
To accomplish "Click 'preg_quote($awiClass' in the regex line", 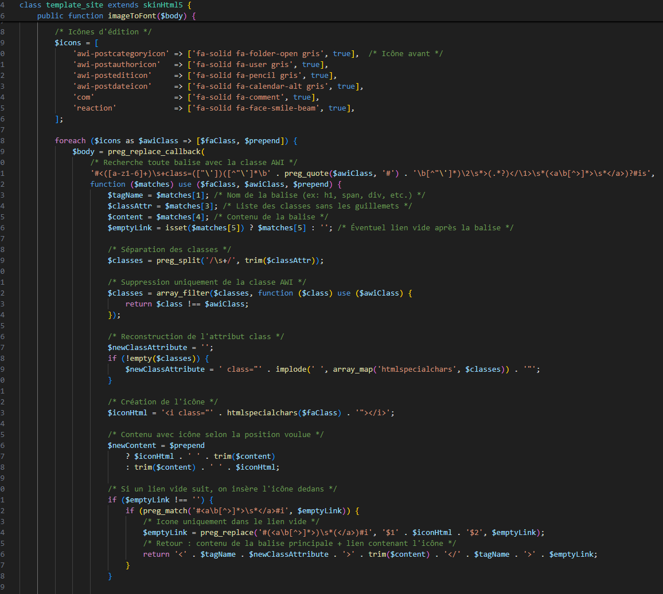I will [328, 174].
